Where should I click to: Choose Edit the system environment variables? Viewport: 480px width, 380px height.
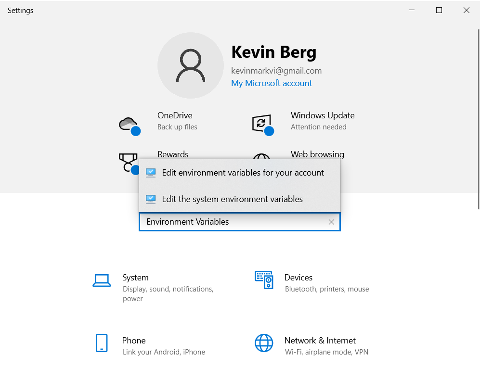point(240,199)
